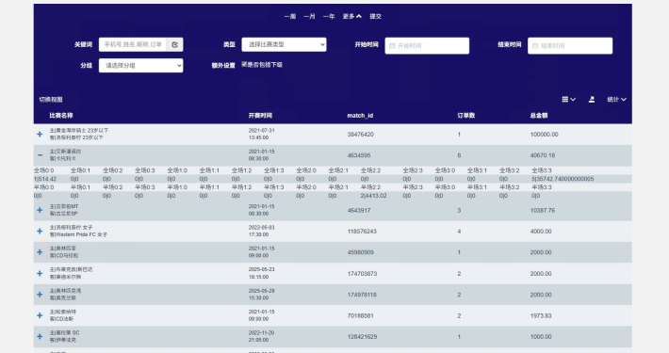Expand the row with match_id 4643917
The image size is (669, 353).
pyautogui.click(x=40, y=210)
